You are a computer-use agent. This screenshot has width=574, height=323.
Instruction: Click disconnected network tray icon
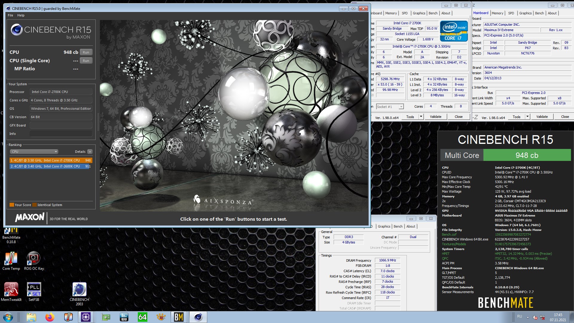pyautogui.click(x=542, y=317)
